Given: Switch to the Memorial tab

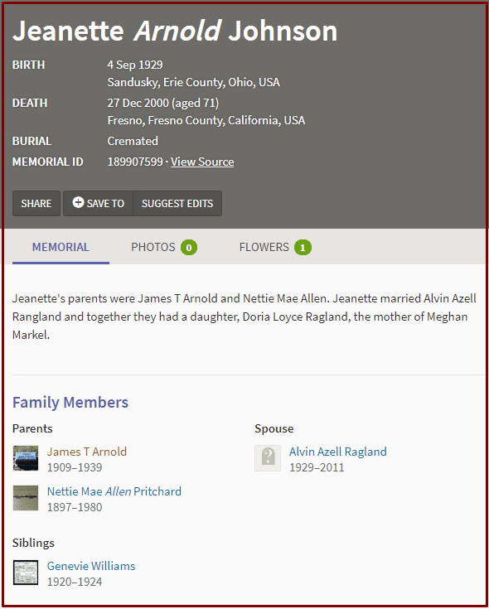Looking at the screenshot, I should click(x=61, y=247).
